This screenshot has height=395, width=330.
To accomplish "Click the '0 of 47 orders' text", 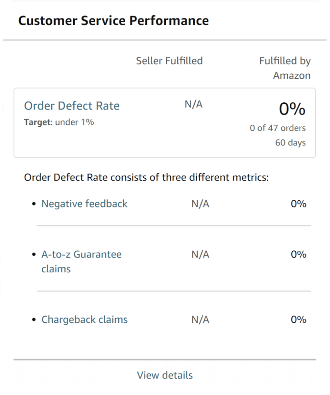I will point(278,128).
